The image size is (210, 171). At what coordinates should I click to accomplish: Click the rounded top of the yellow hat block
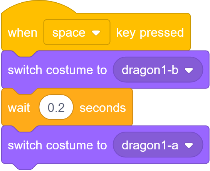click(39, 7)
